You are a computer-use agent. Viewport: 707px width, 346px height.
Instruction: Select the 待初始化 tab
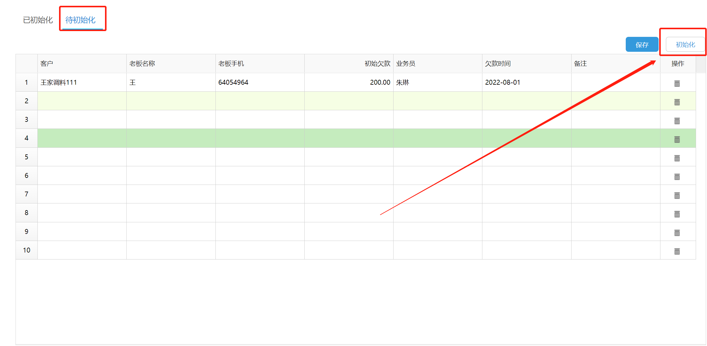[80, 20]
